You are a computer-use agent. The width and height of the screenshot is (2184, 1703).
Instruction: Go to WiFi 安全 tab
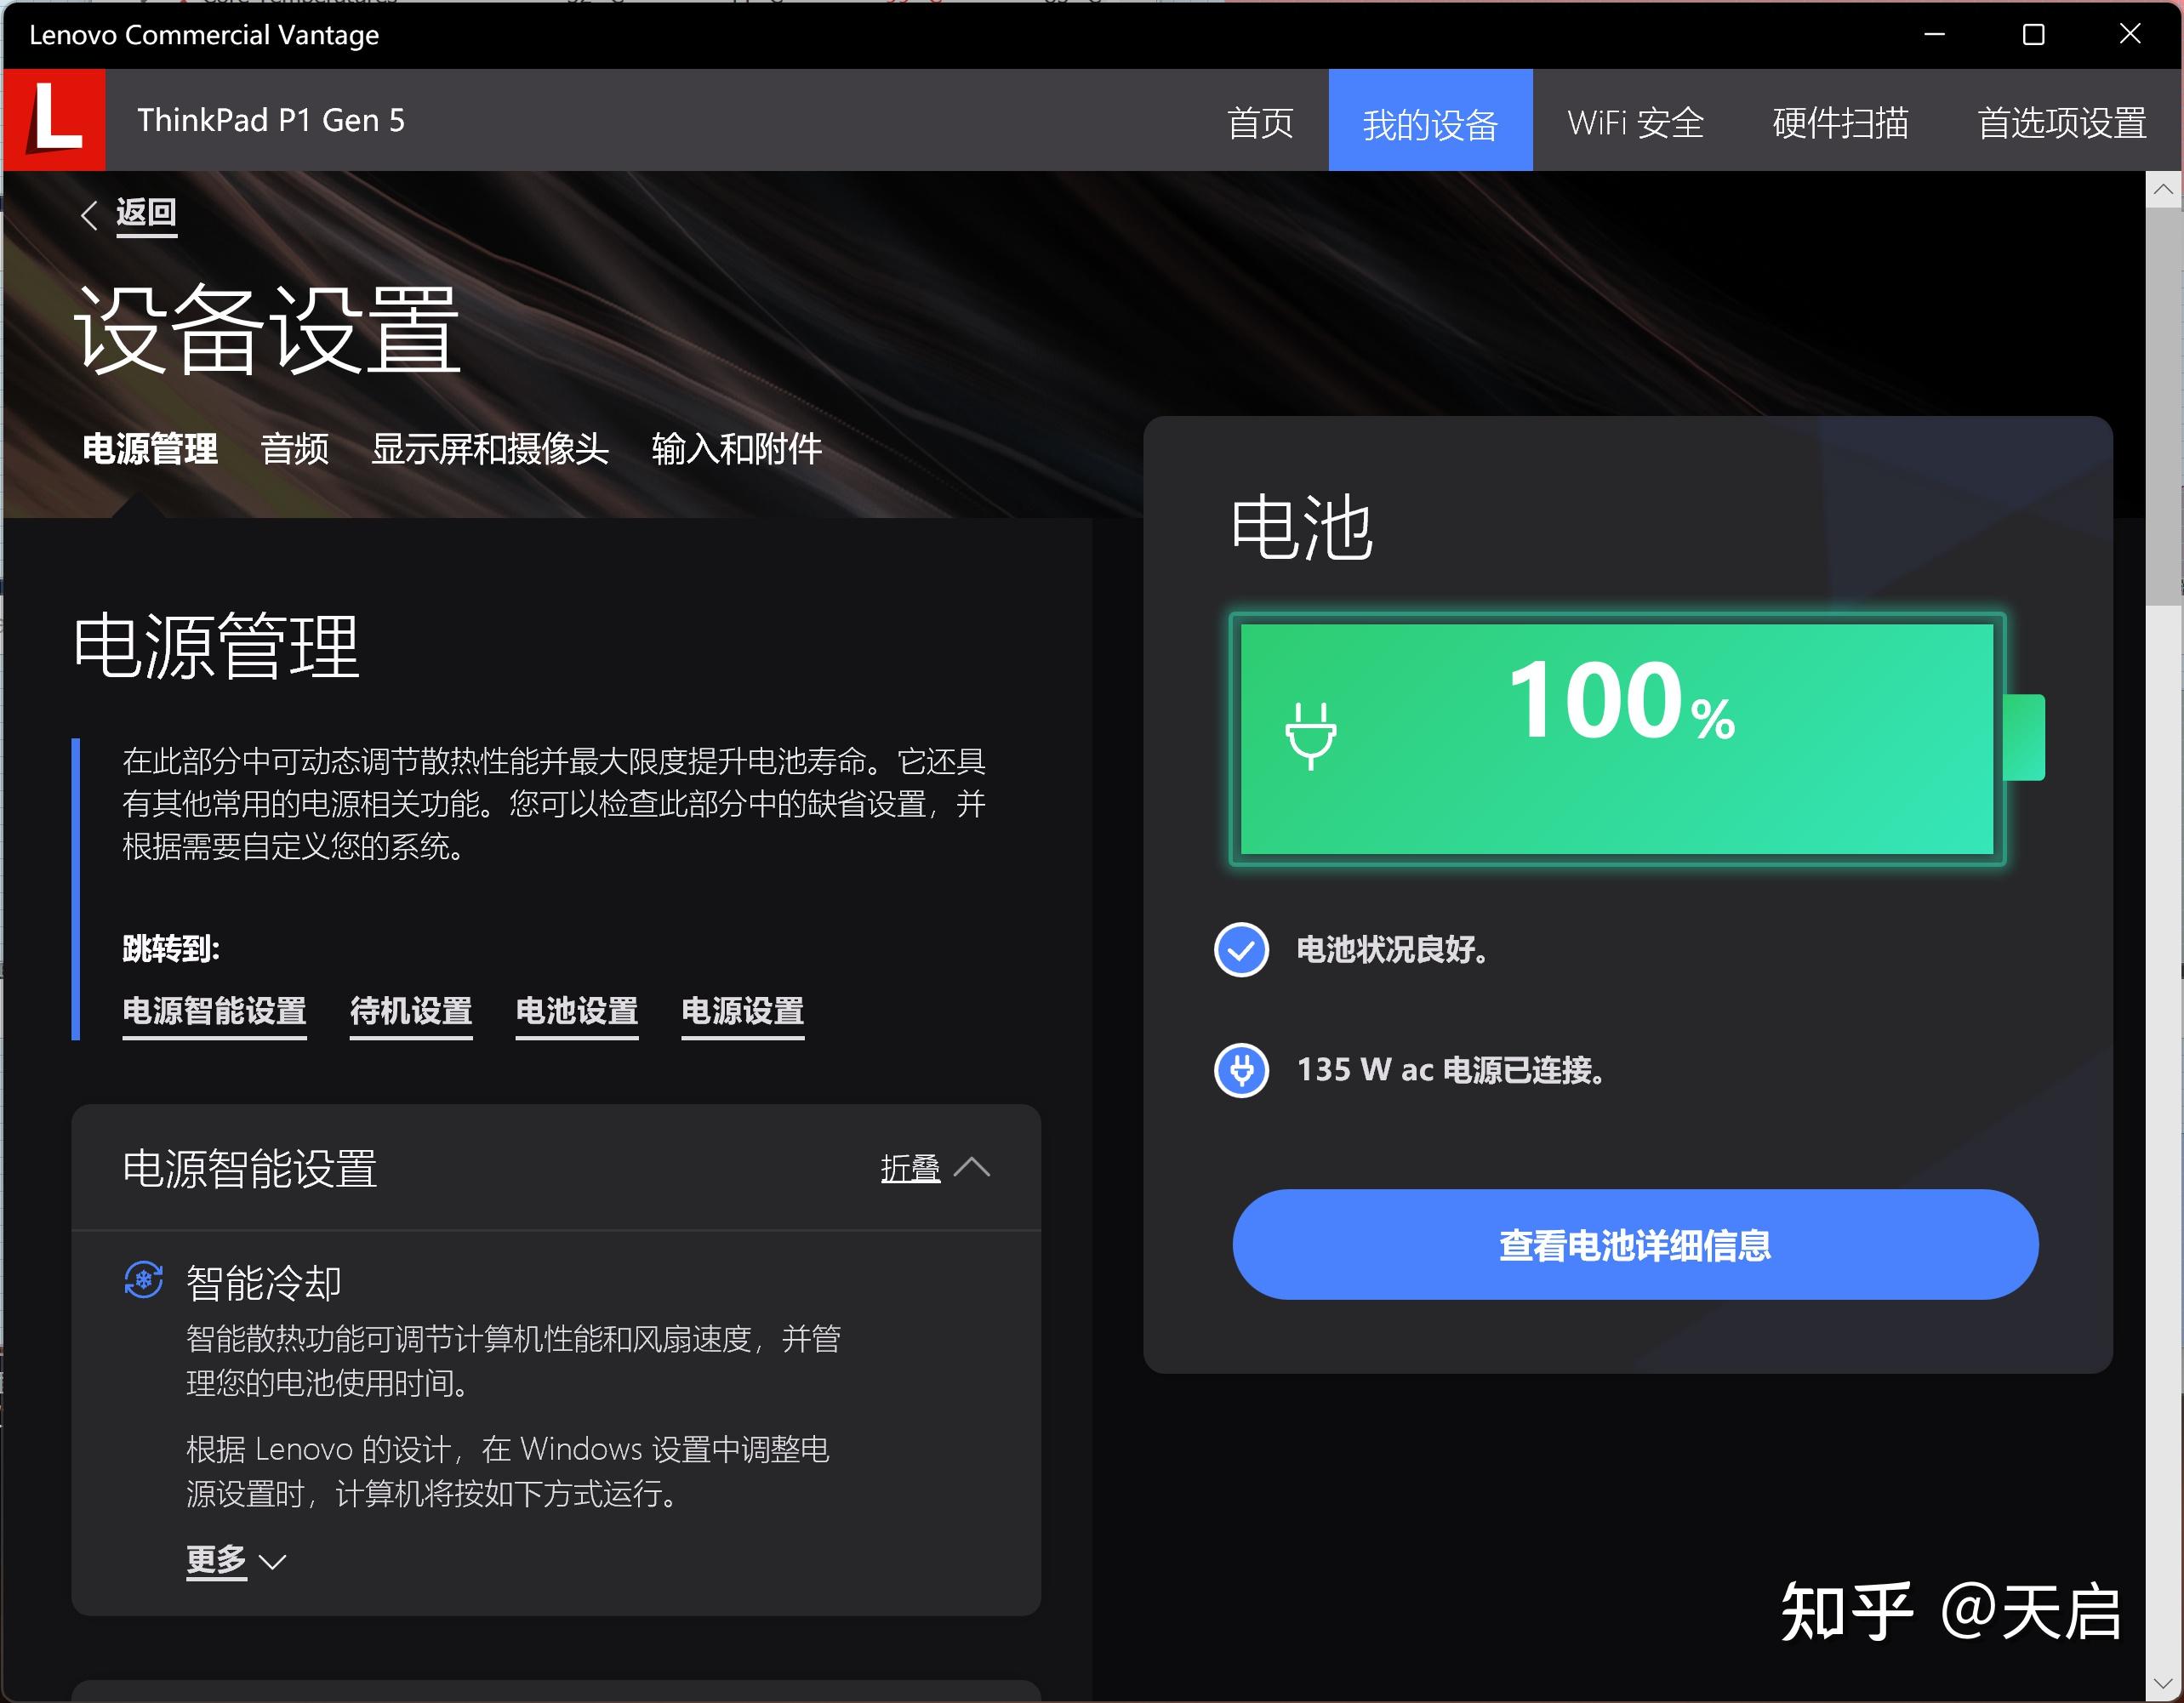click(x=1635, y=122)
